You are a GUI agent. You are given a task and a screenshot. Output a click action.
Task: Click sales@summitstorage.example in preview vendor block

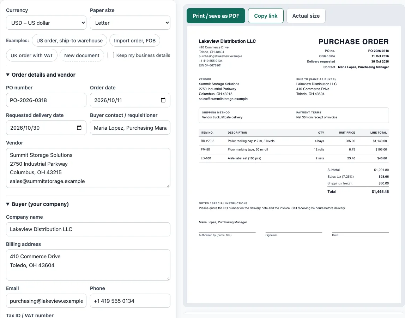(223, 99)
